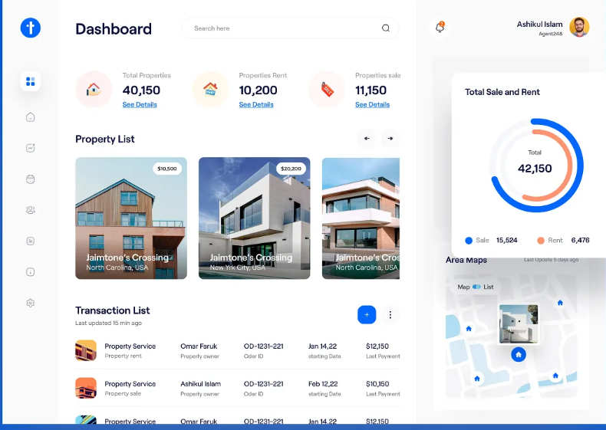Open the $10,500 Jaimtone's Crossing property card
The height and width of the screenshot is (430, 606).
[131, 218]
